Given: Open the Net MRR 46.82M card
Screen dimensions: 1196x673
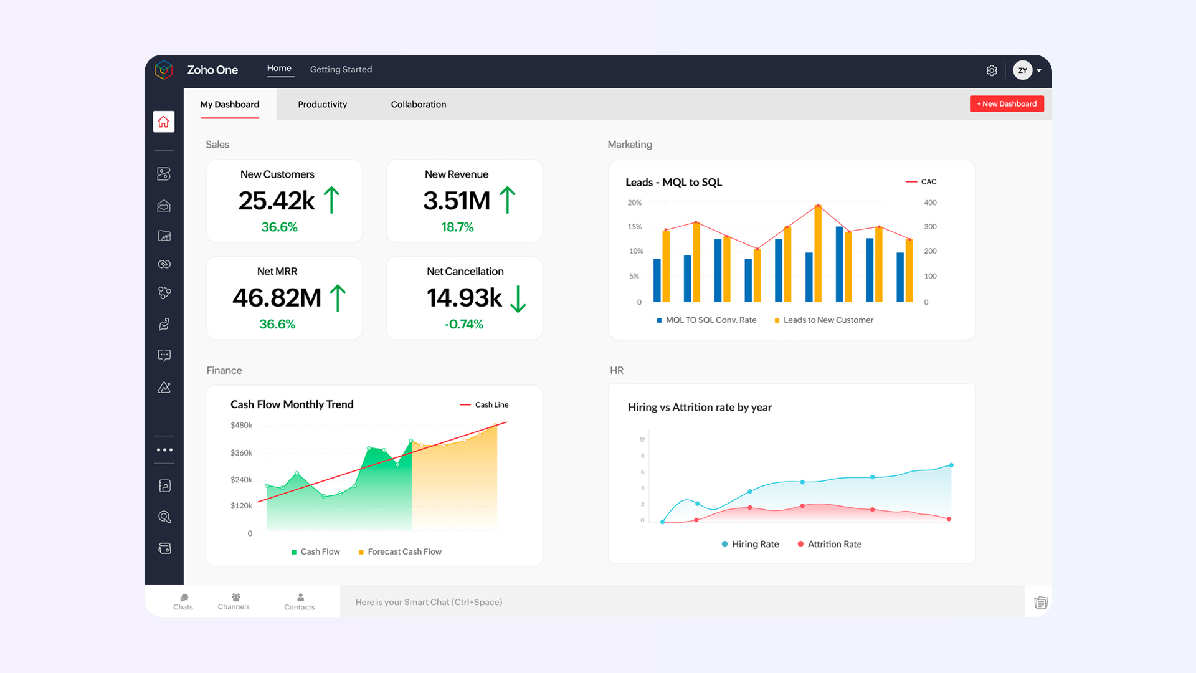Looking at the screenshot, I should pos(284,298).
